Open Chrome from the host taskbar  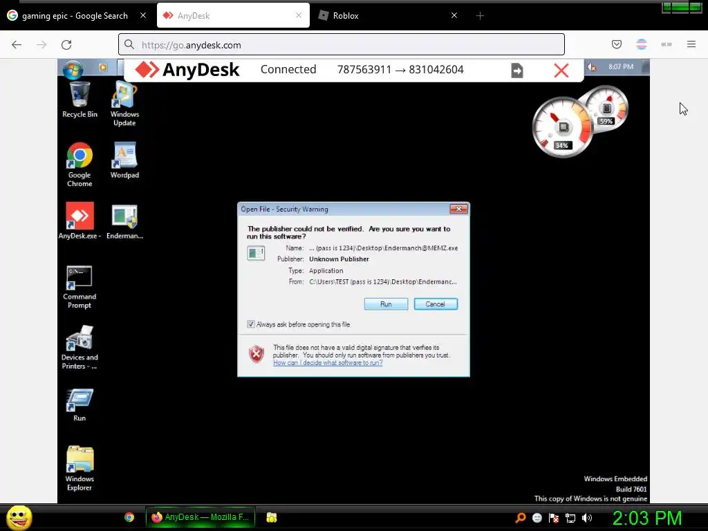click(x=129, y=517)
